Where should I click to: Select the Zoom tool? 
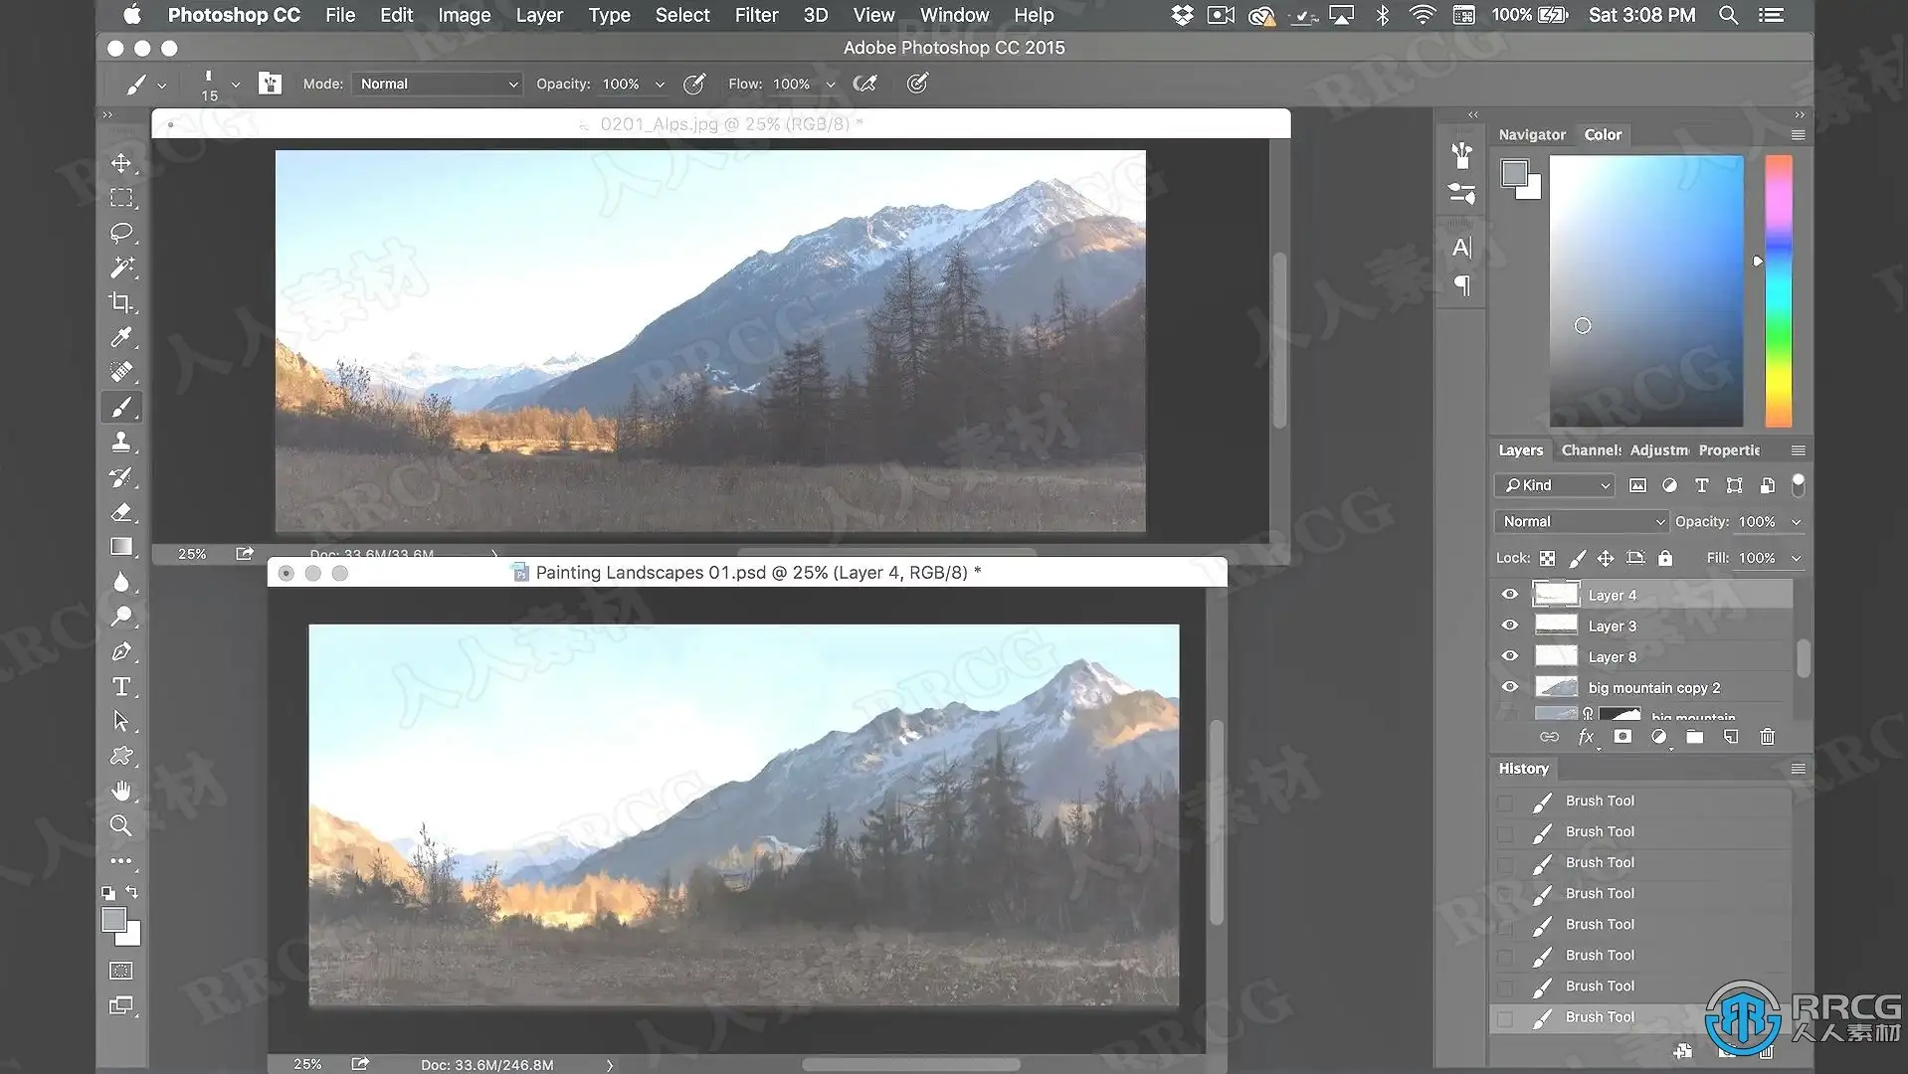point(121,825)
